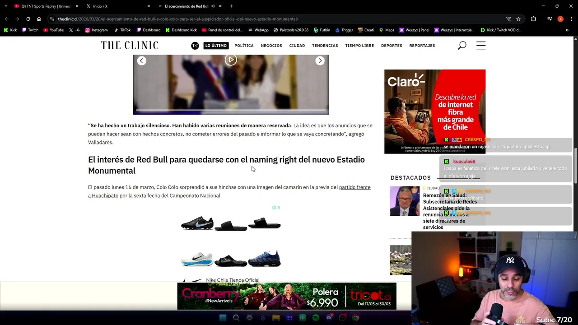Click the Nike soccer cleat product image
Image resolution: width=578 pixels, height=325 pixels.
tap(197, 223)
